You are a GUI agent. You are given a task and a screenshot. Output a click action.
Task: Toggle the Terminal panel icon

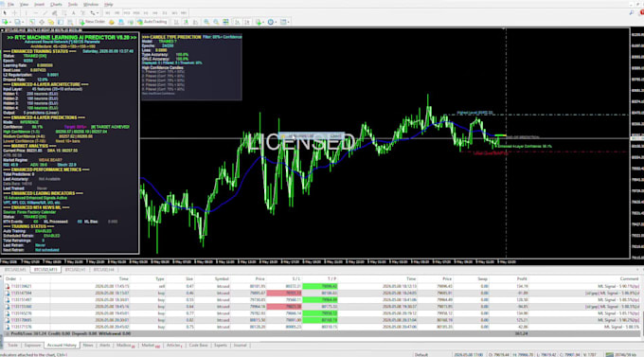click(61, 22)
